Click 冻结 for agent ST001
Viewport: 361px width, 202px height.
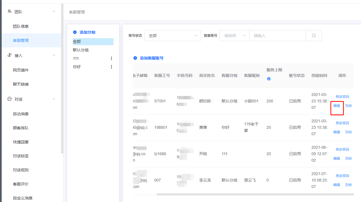(x=348, y=106)
